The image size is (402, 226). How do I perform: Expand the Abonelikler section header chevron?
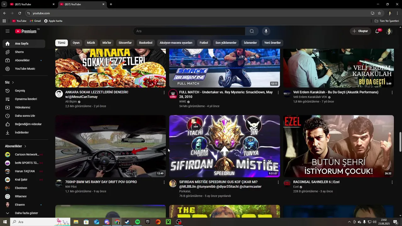[25, 146]
